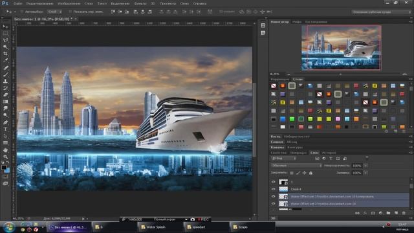414x233 pixels.
Task: Create a new group with folder icon
Action: point(388,213)
